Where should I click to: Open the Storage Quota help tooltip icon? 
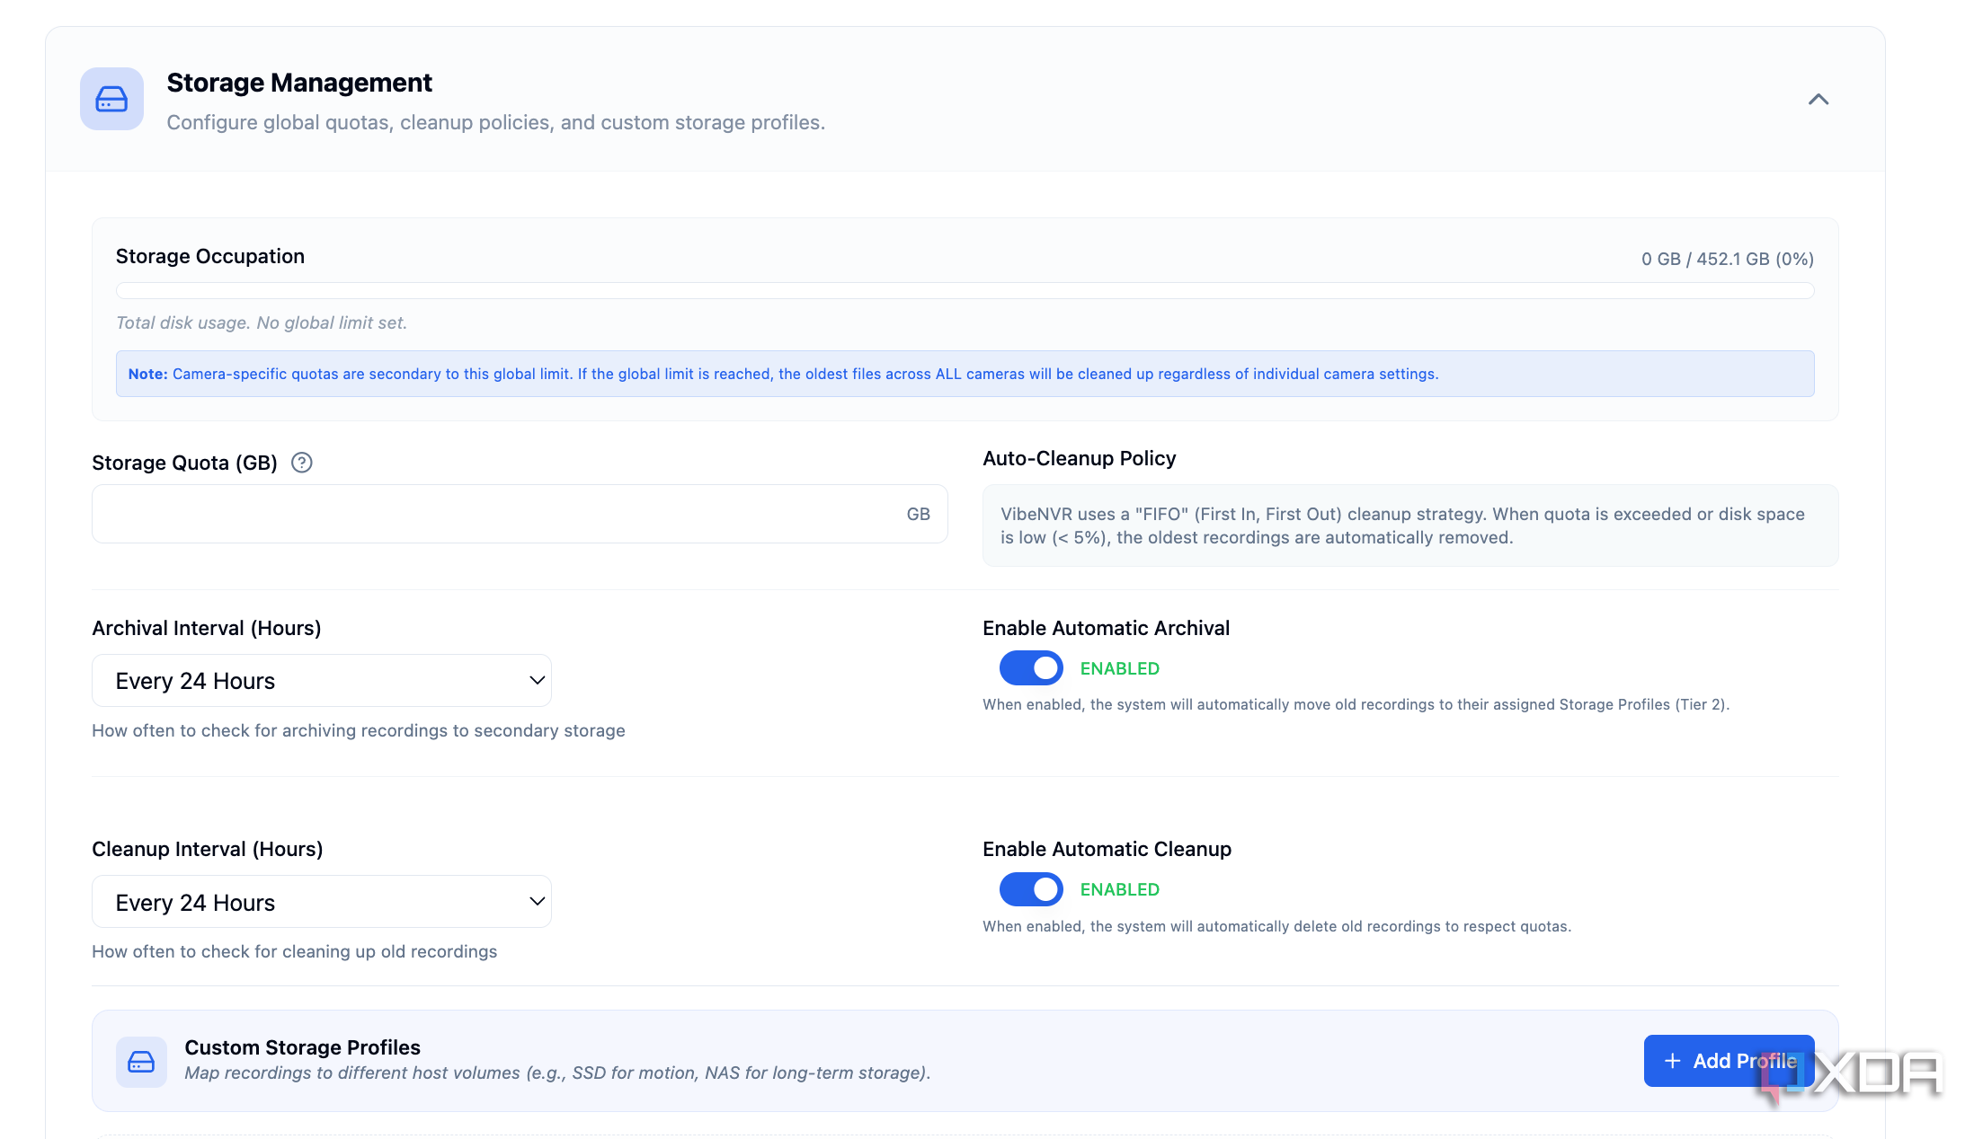click(302, 463)
